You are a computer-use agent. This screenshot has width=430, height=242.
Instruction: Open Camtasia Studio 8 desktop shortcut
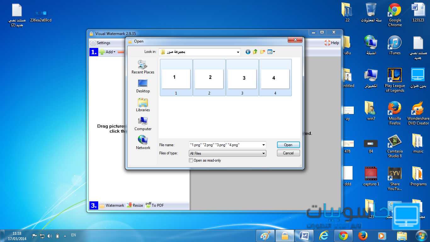click(395, 146)
